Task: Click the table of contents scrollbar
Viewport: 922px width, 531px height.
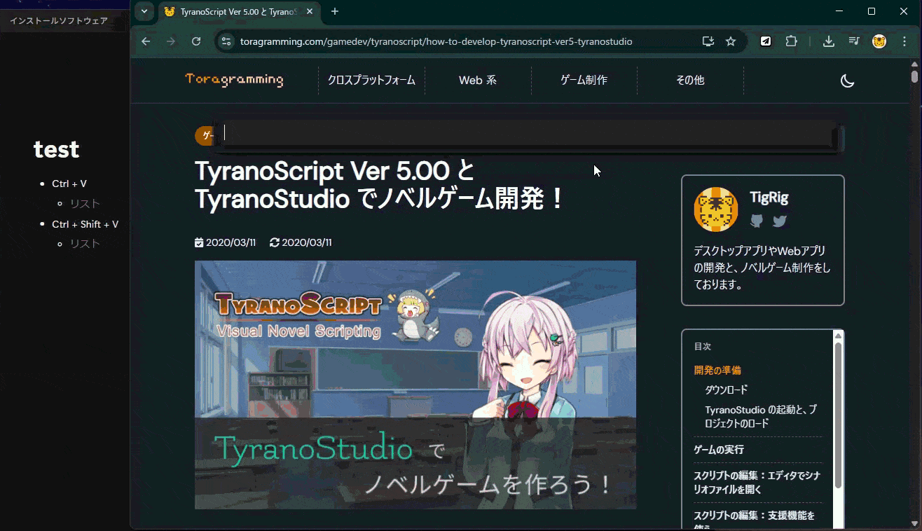Action: (x=837, y=415)
